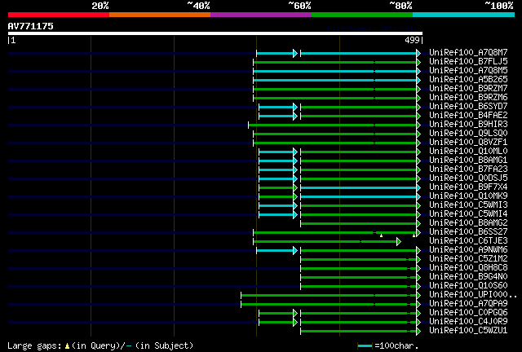
Task: Click the UniRef100_B9G4N0 label
Action: tap(468, 277)
